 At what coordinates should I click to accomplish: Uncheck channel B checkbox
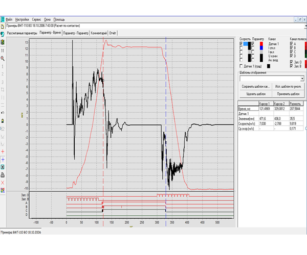click(x=291, y=48)
